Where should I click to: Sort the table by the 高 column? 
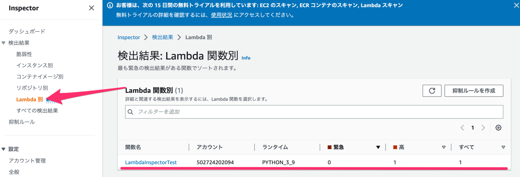click(x=444, y=147)
